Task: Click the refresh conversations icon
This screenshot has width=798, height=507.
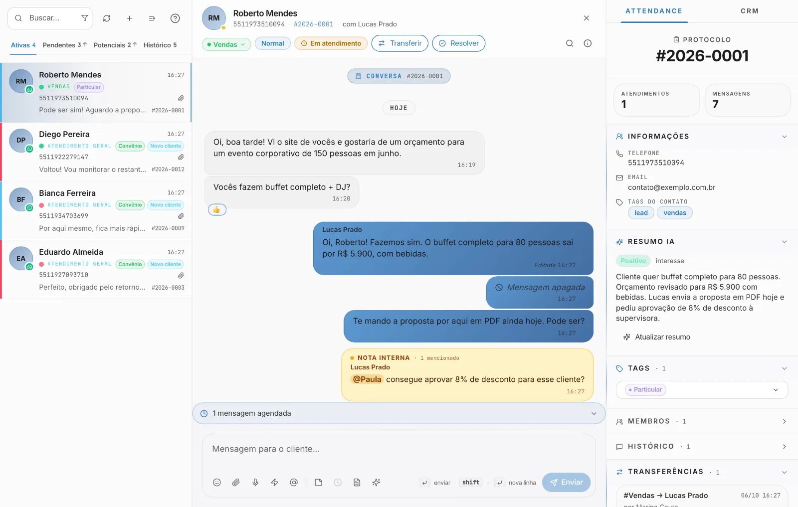Action: coord(107,18)
